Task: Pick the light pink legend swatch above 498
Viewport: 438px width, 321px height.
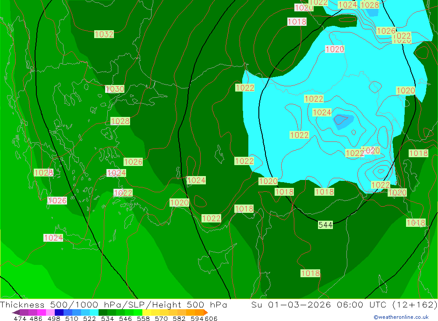Action: pos(49,312)
